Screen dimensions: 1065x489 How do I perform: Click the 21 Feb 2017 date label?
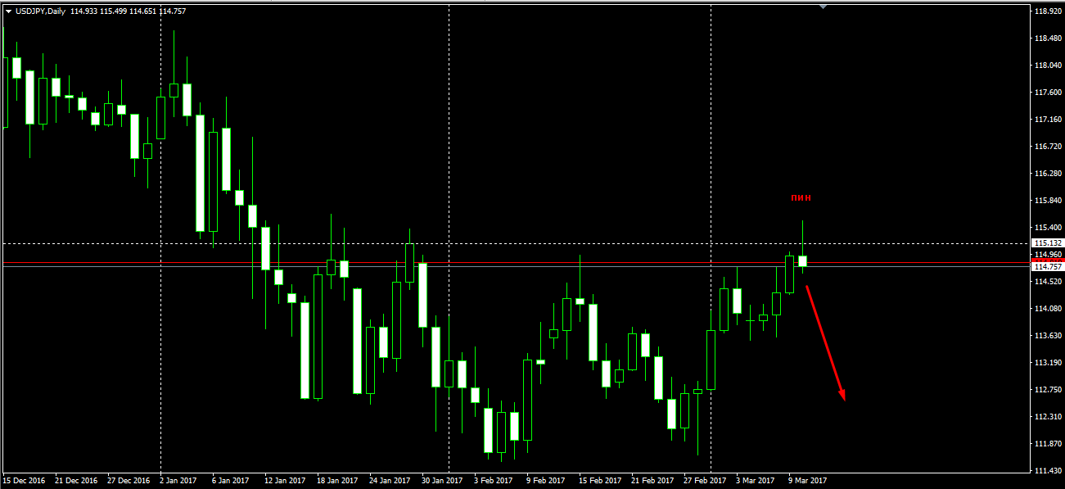coord(652,481)
